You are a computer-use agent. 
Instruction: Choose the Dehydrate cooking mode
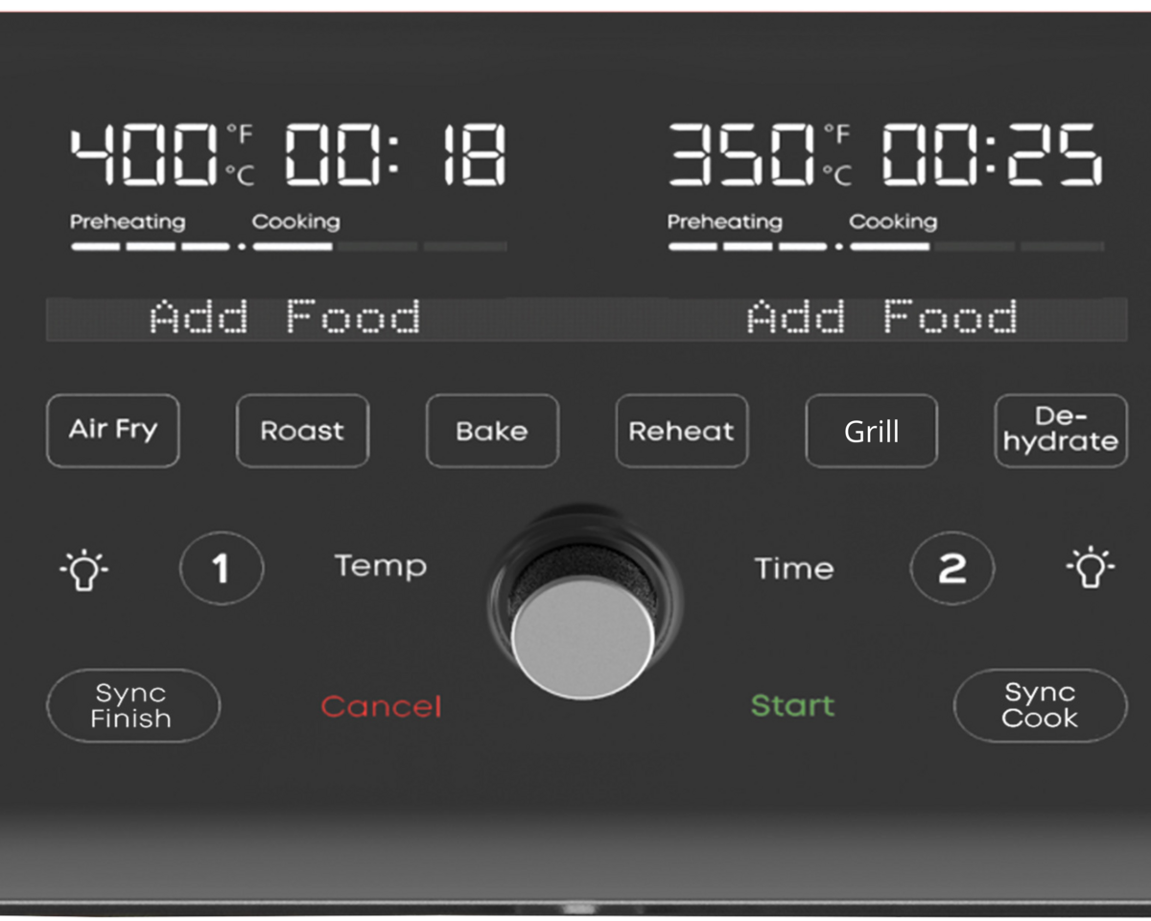point(1061,431)
